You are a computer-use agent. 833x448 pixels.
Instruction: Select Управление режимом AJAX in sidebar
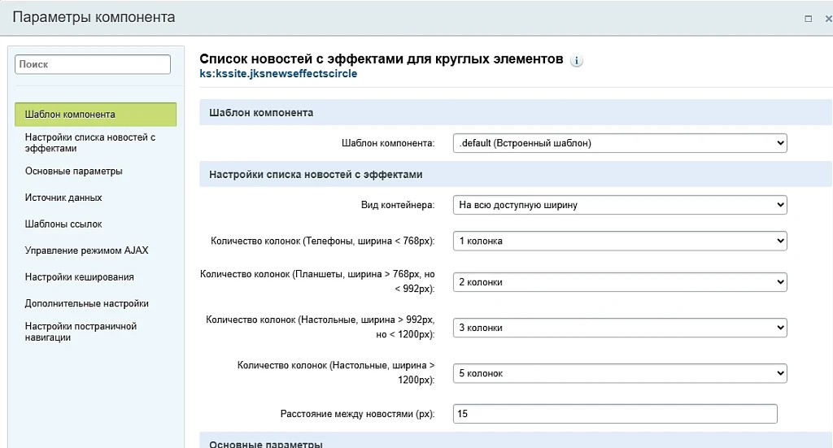point(86,250)
